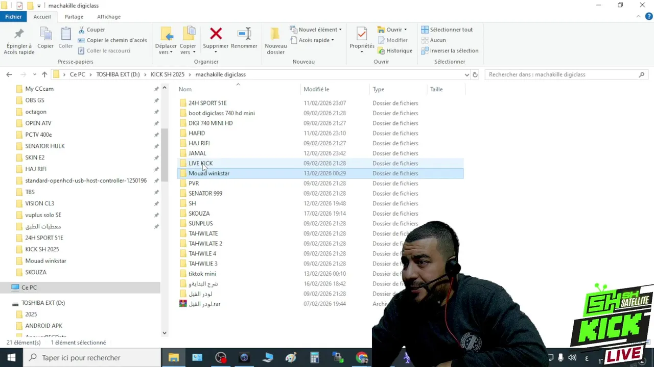
Task: Select OPEN ATV in the navigation pane
Action: 38,123
